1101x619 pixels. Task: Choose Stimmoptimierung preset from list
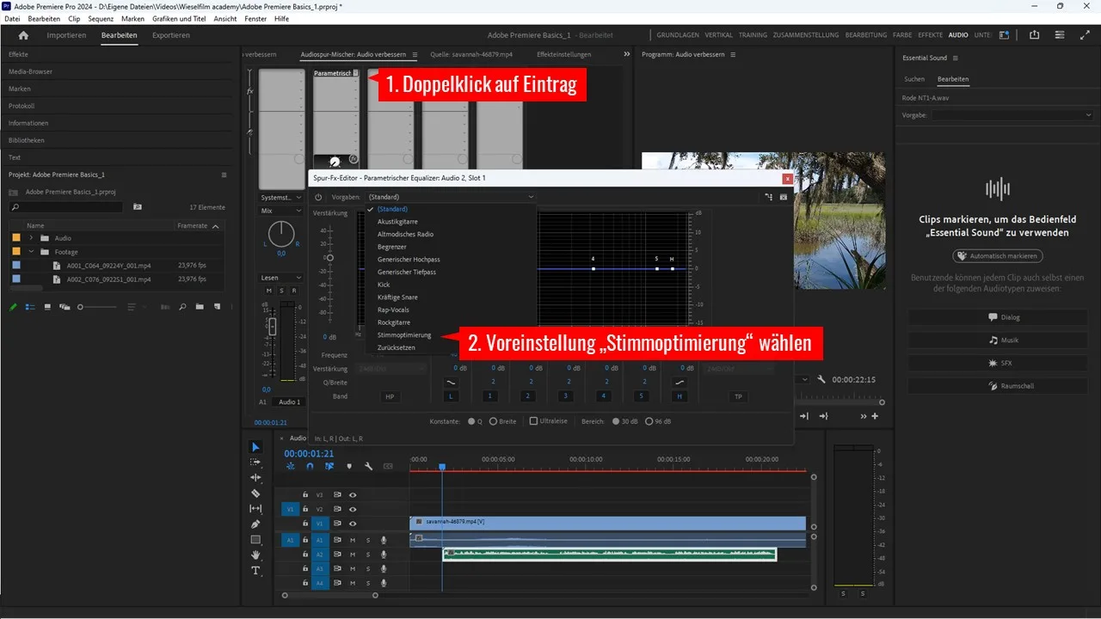[404, 335]
